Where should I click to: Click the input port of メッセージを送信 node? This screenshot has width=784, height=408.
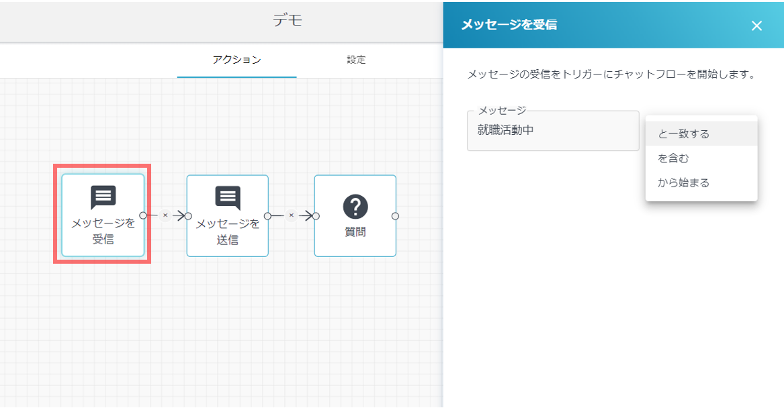tap(188, 216)
